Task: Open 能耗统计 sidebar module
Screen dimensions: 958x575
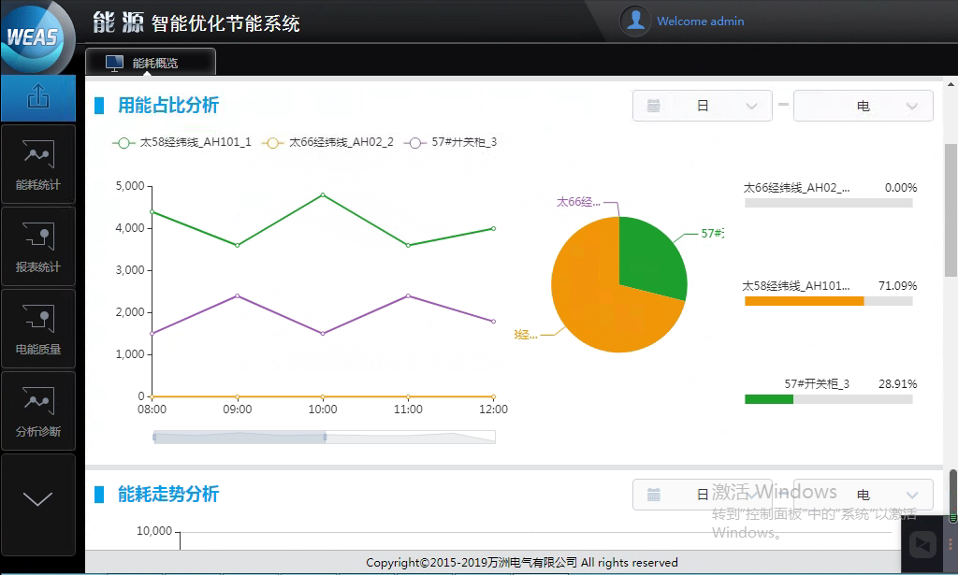Action: point(38,164)
